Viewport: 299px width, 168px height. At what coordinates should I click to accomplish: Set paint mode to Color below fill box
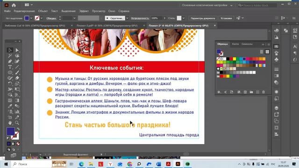(9, 144)
